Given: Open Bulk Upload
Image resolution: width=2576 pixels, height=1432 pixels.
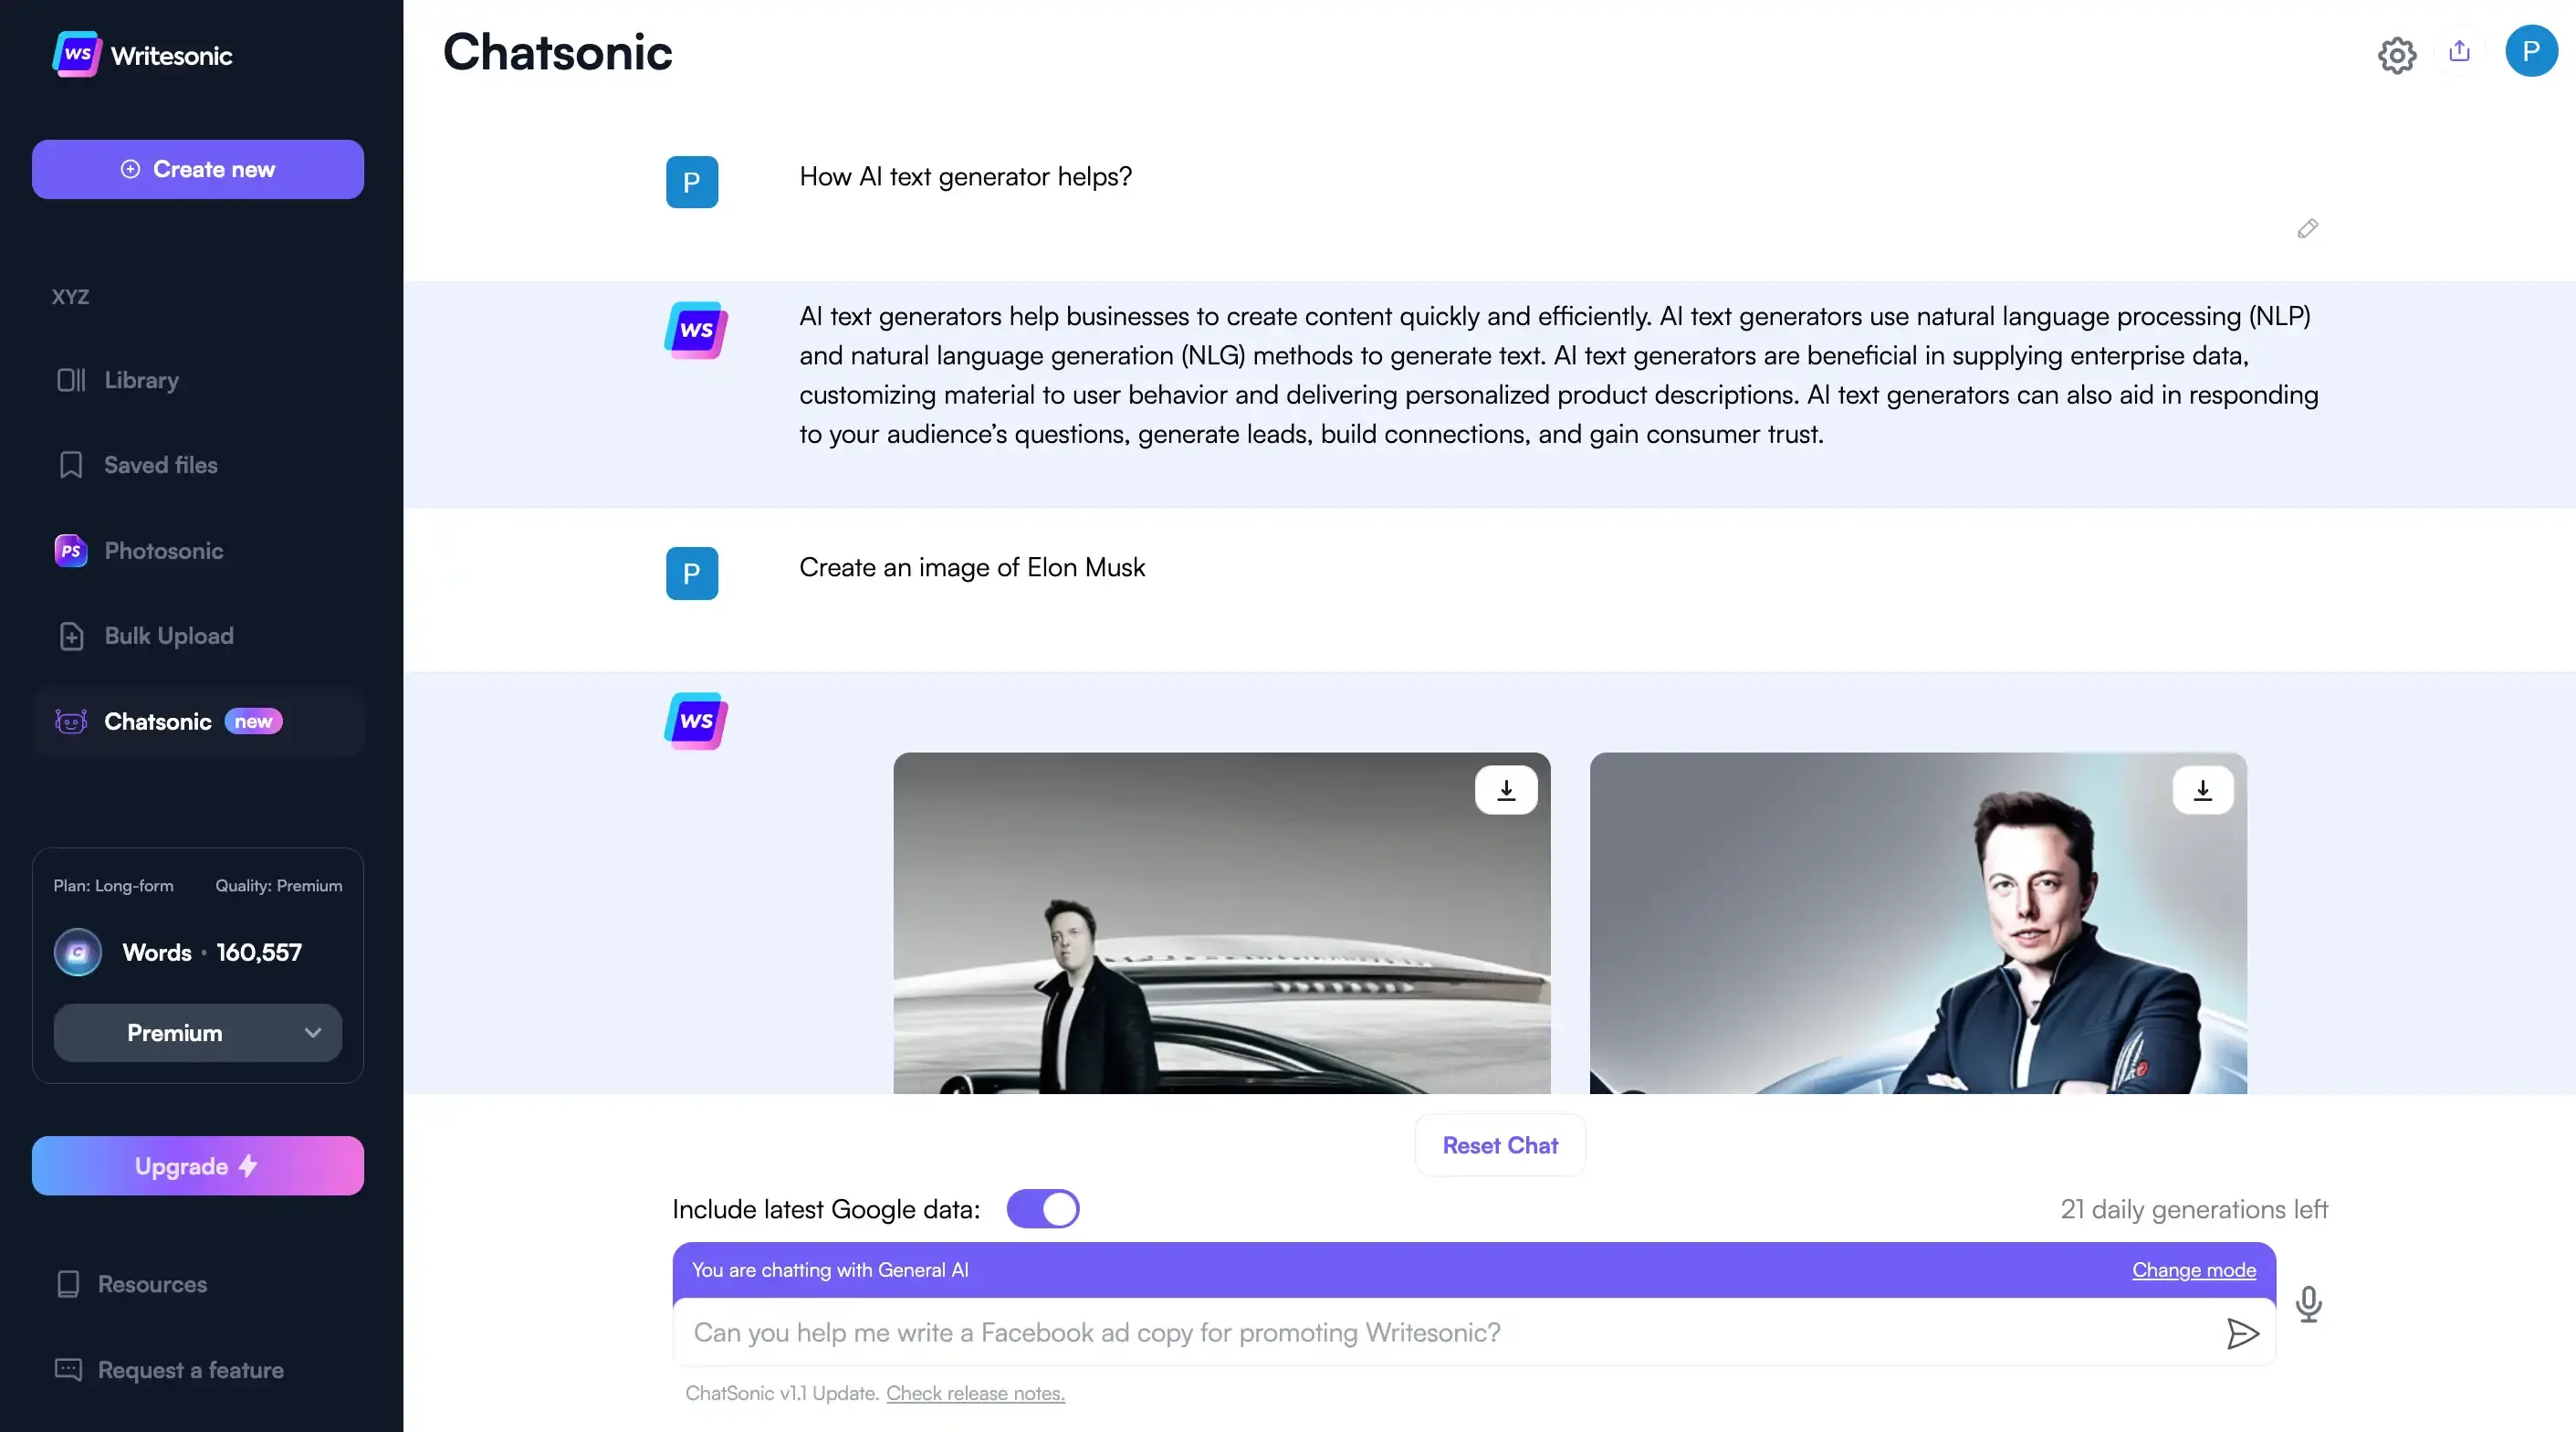Looking at the screenshot, I should [x=169, y=636].
